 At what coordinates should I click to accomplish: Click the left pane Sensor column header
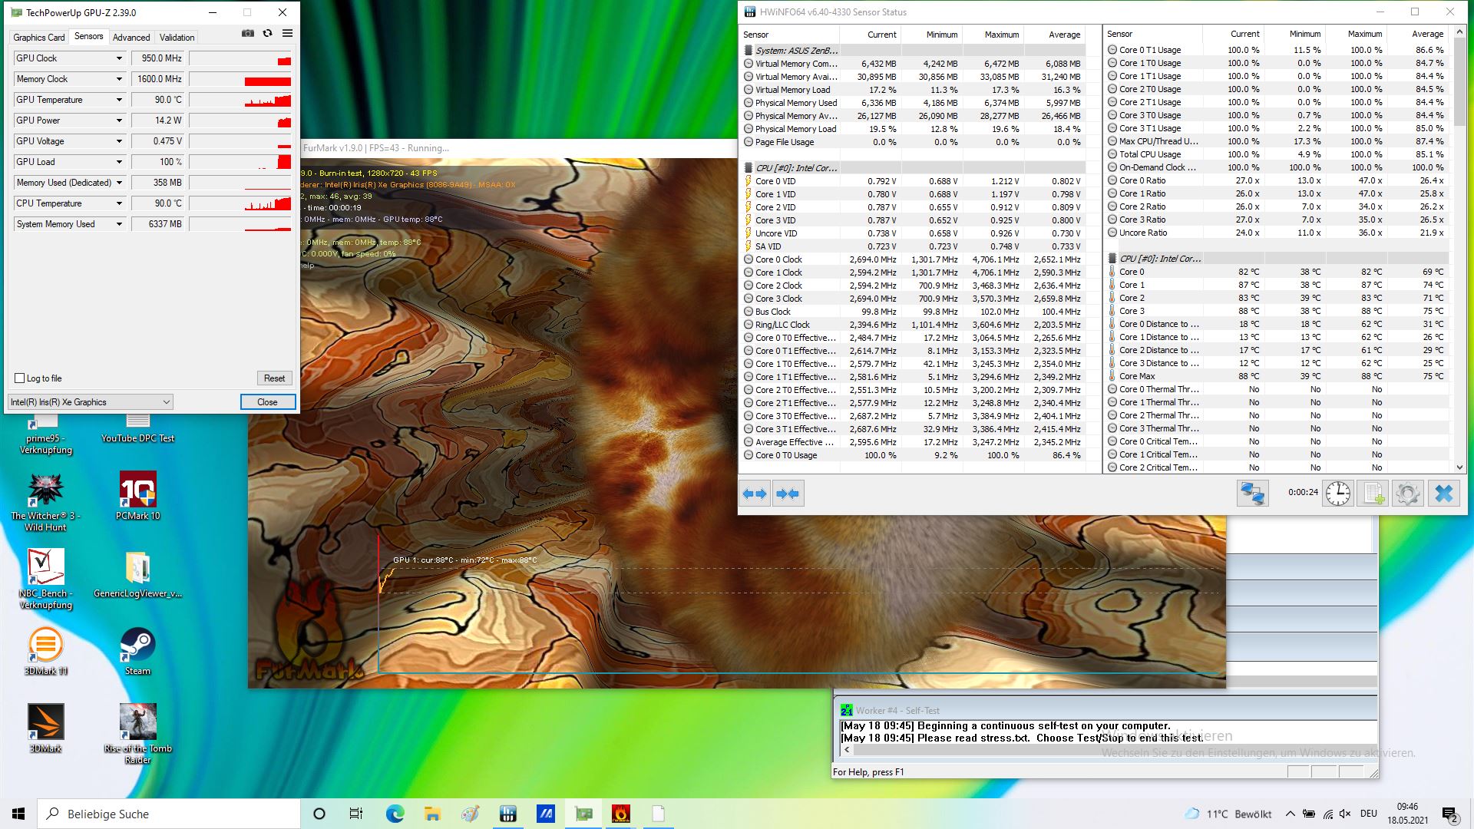click(789, 35)
